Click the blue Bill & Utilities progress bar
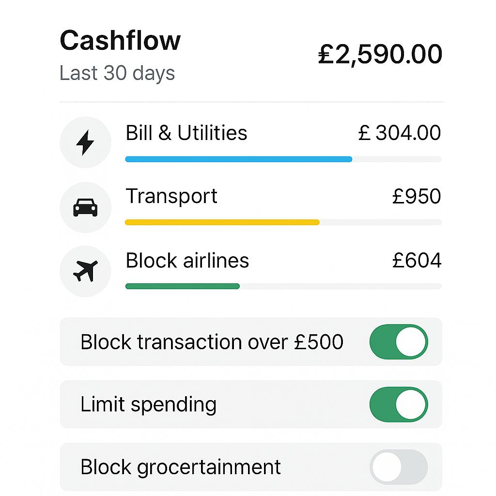Screen dimensions: 496x496 [238, 159]
